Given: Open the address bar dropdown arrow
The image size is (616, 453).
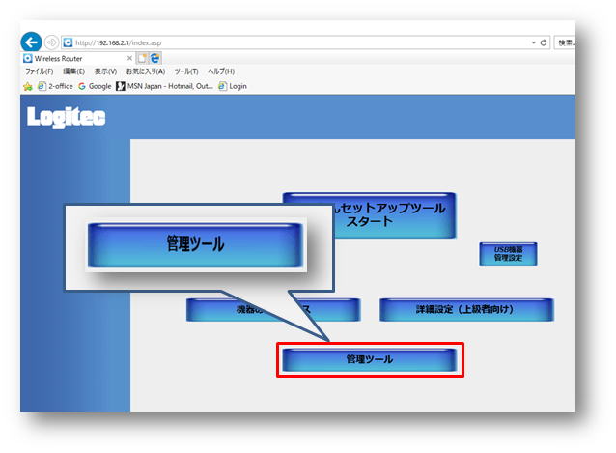Looking at the screenshot, I should tap(534, 42).
